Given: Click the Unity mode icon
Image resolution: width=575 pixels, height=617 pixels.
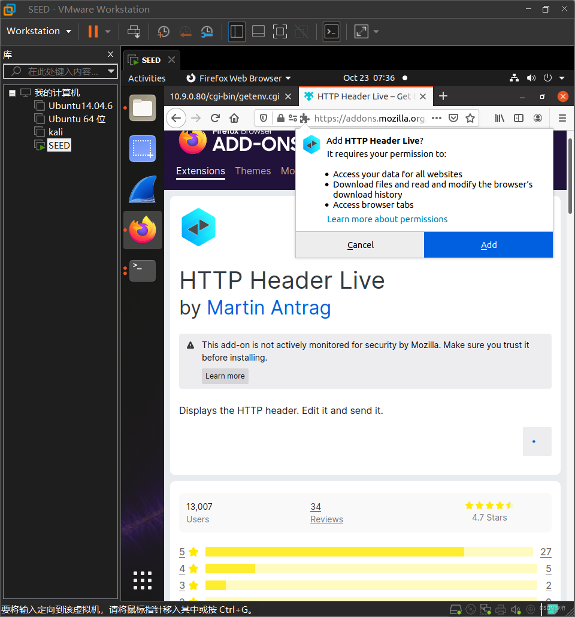Looking at the screenshot, I should 301,32.
